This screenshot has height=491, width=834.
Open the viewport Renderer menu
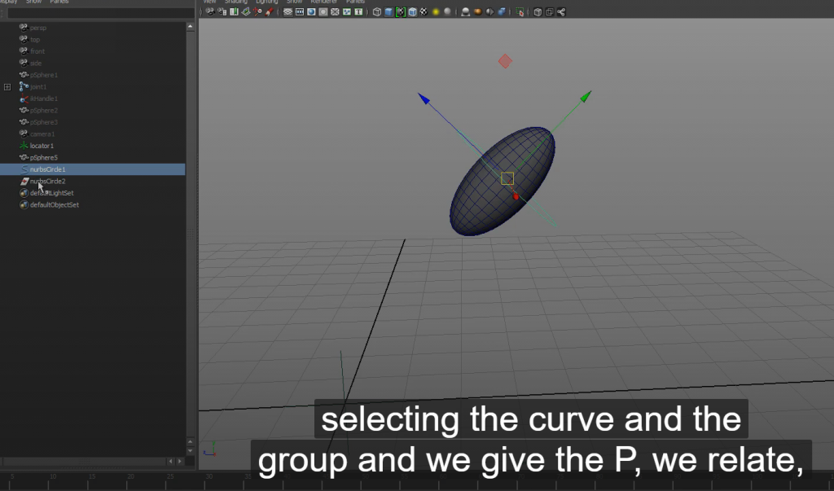[x=324, y=2]
